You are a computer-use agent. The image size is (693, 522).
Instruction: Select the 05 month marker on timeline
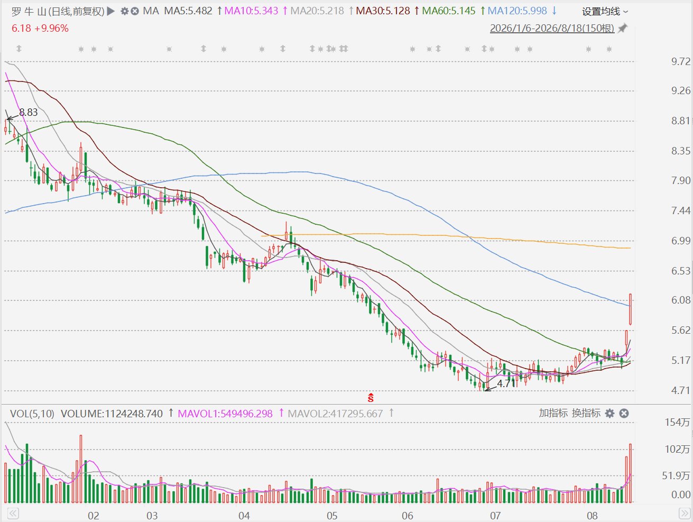pos(332,516)
